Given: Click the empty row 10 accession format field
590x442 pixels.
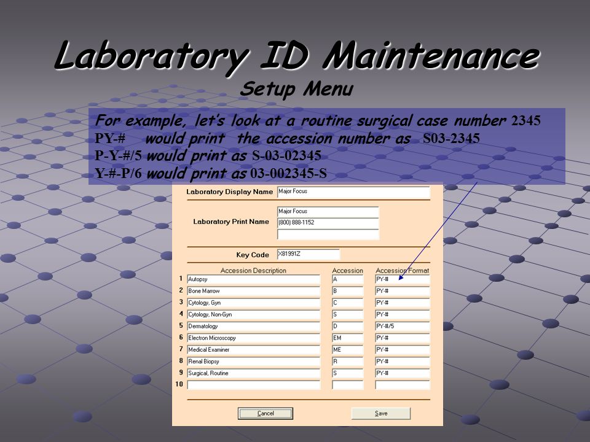Looking at the screenshot, I should click(402, 385).
